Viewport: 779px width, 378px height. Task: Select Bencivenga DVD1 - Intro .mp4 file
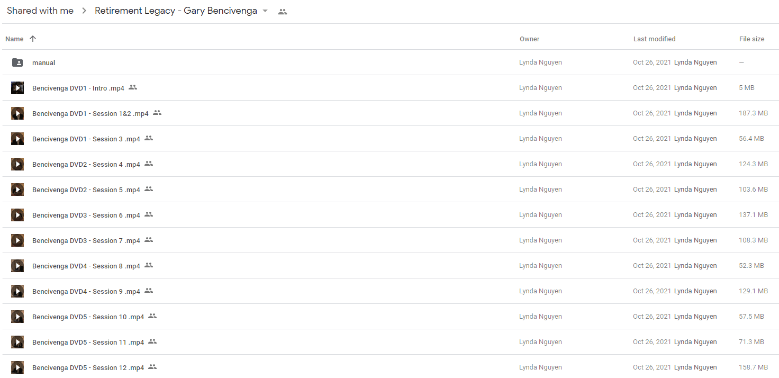[x=78, y=88]
